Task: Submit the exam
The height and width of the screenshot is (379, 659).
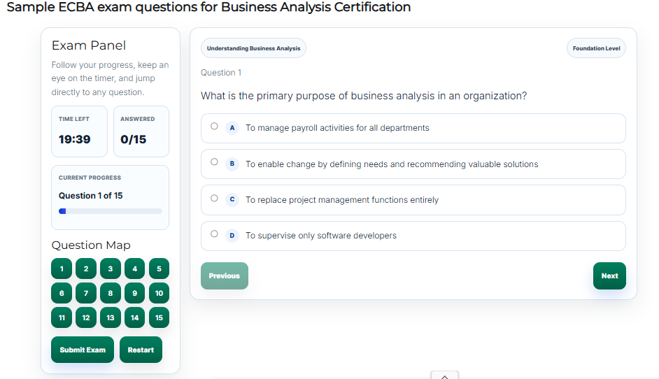Action: point(83,350)
